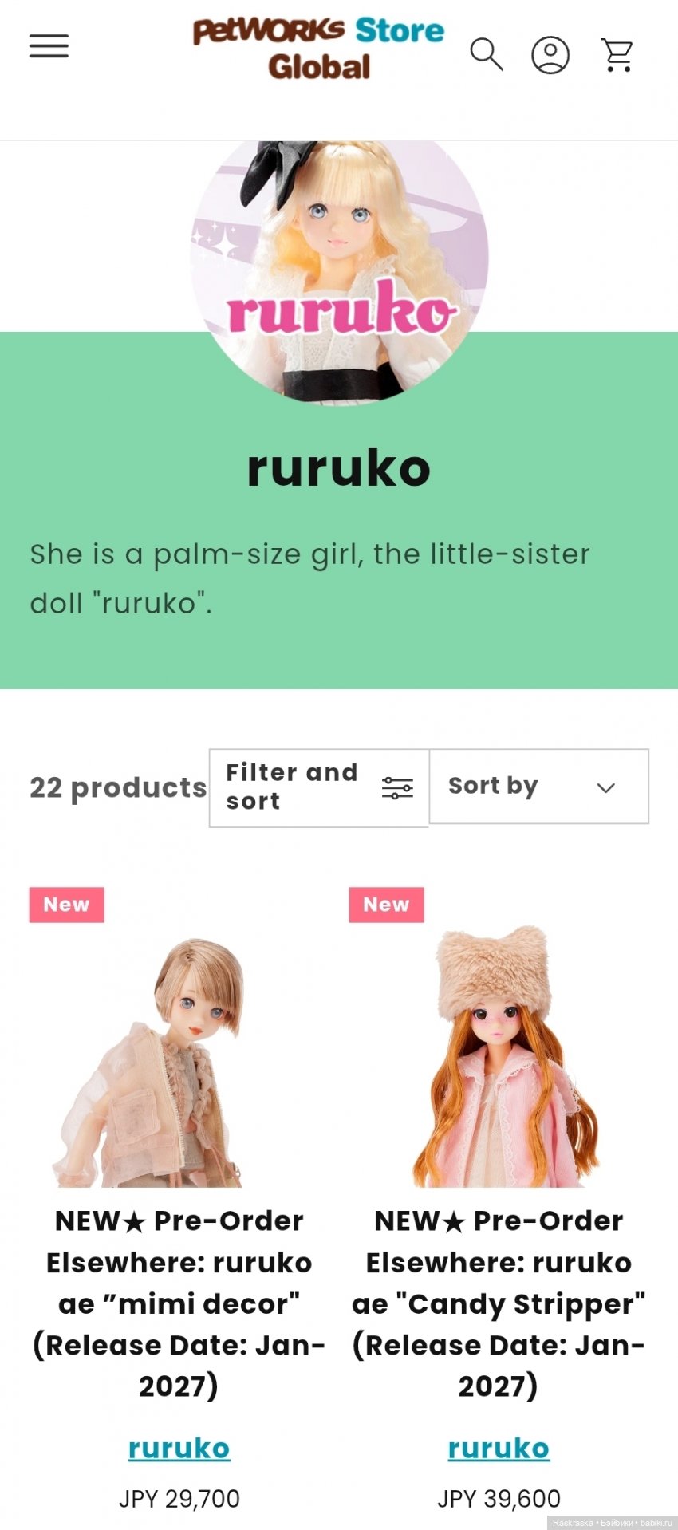Click the PetWORKs Store Global logo
Screen dimensions: 678x1530
tap(319, 48)
